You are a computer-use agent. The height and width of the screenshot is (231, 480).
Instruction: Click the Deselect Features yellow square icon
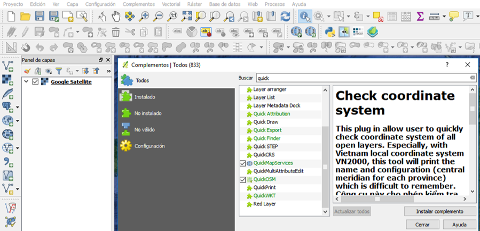[379, 16]
